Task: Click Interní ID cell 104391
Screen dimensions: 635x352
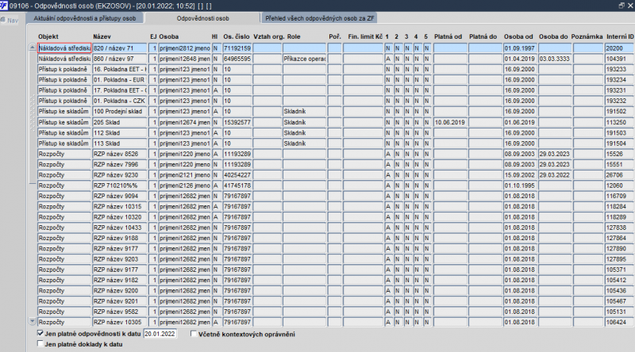Action: click(x=620, y=59)
